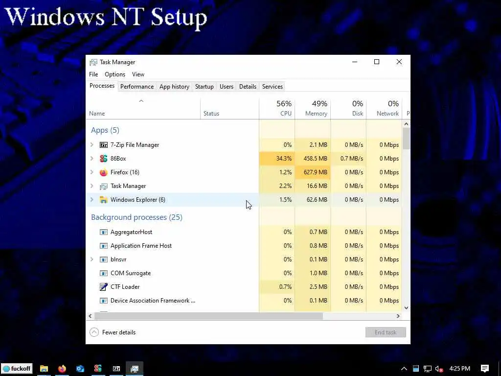This screenshot has width=501, height=376.
Task: Switch to 86Box on the taskbar
Action: pos(98,369)
